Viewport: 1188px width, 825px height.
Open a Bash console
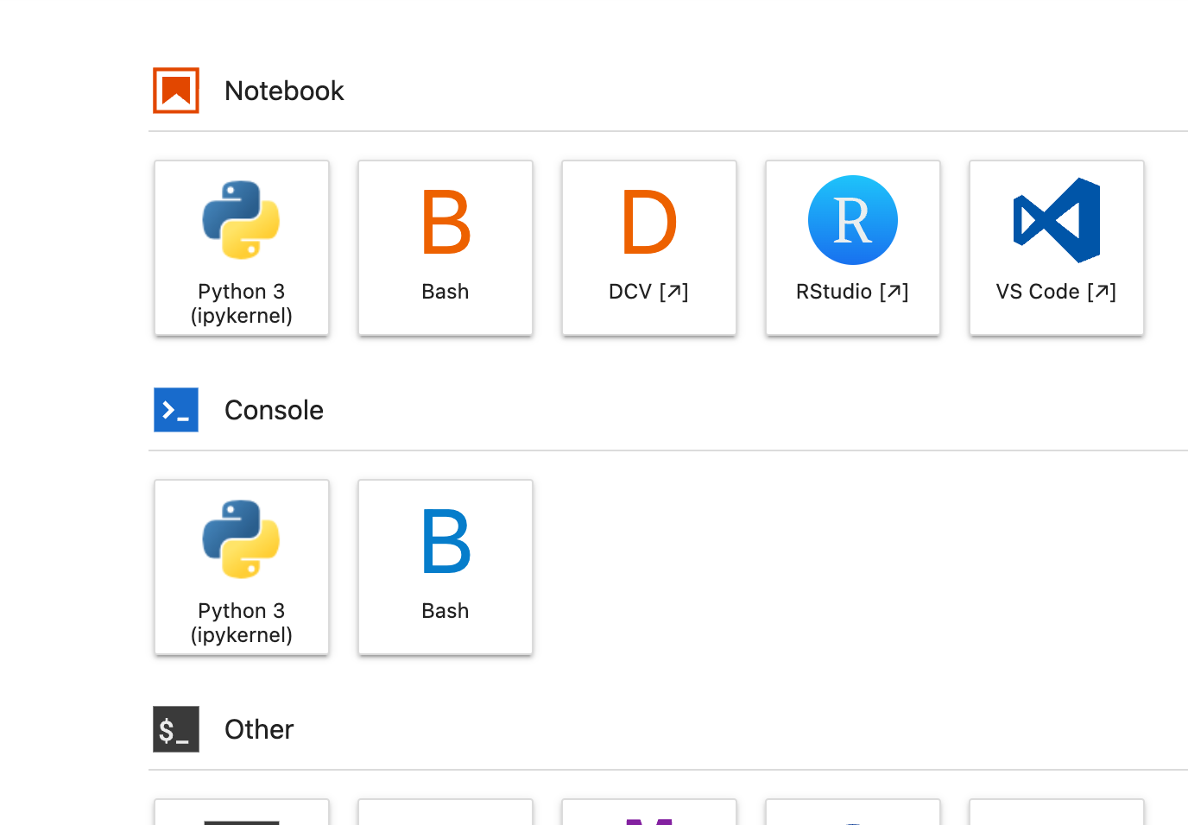point(445,567)
